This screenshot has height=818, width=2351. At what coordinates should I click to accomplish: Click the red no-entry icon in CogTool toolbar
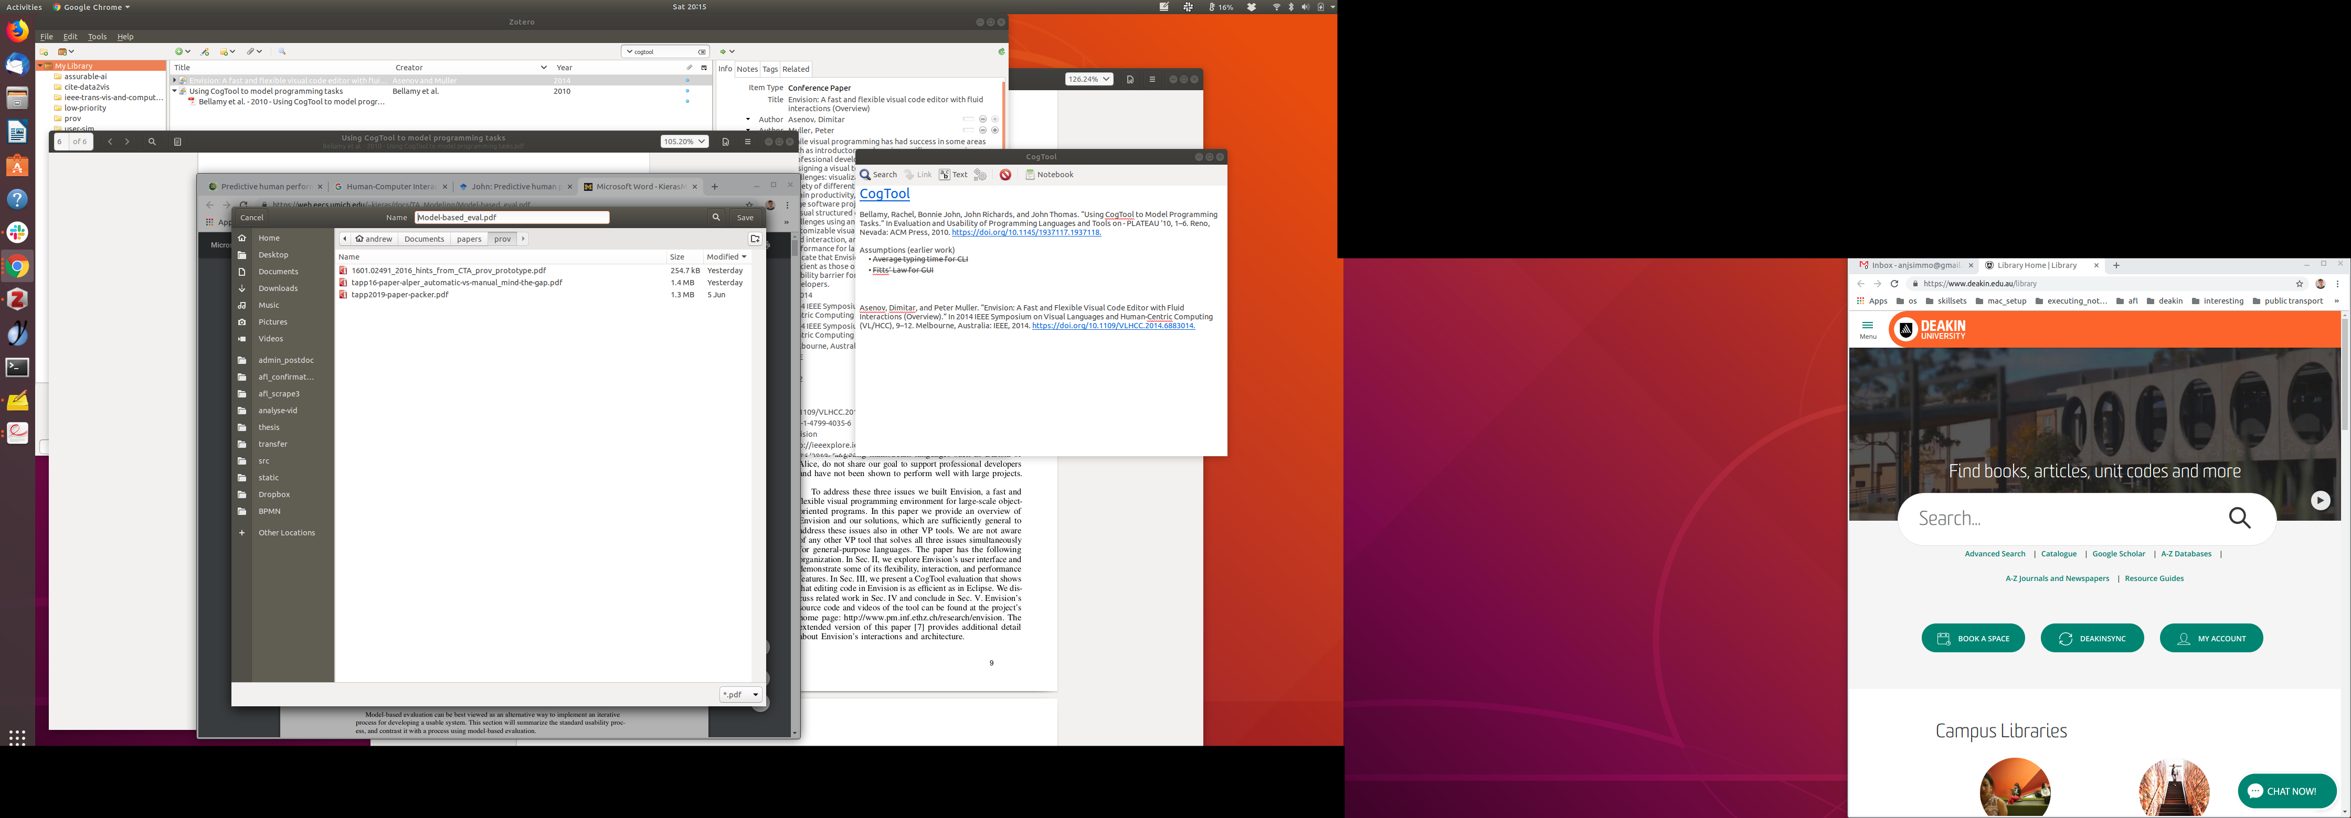pos(1005,174)
